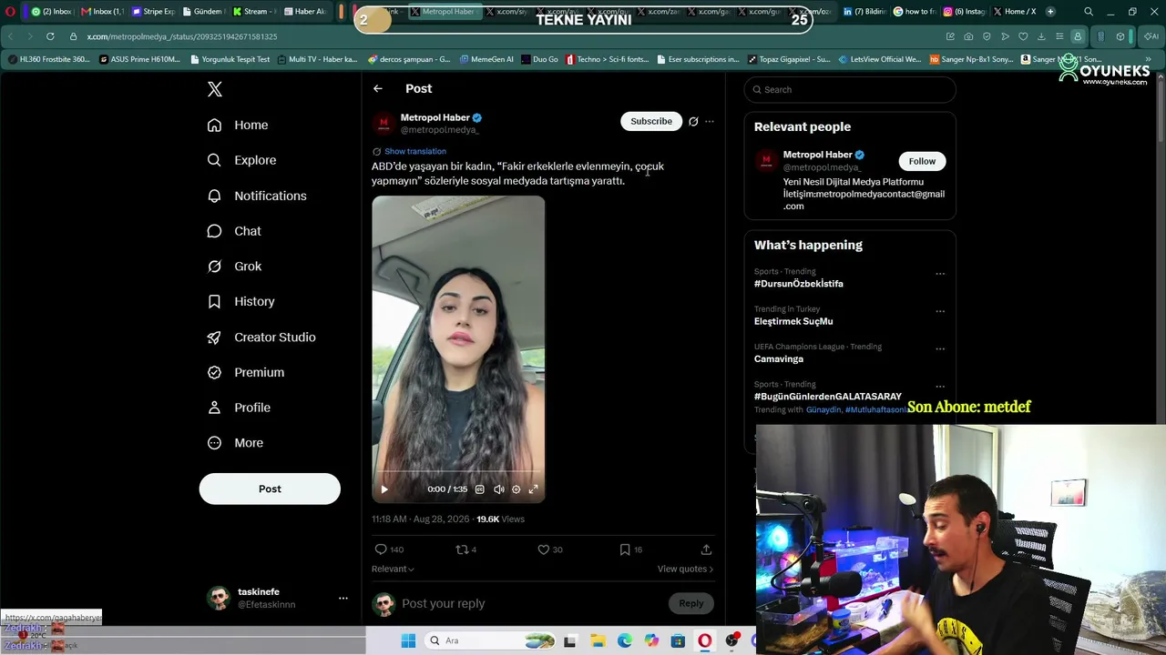Play the video in the post
Viewport: 1166px width, 655px height.
click(384, 489)
